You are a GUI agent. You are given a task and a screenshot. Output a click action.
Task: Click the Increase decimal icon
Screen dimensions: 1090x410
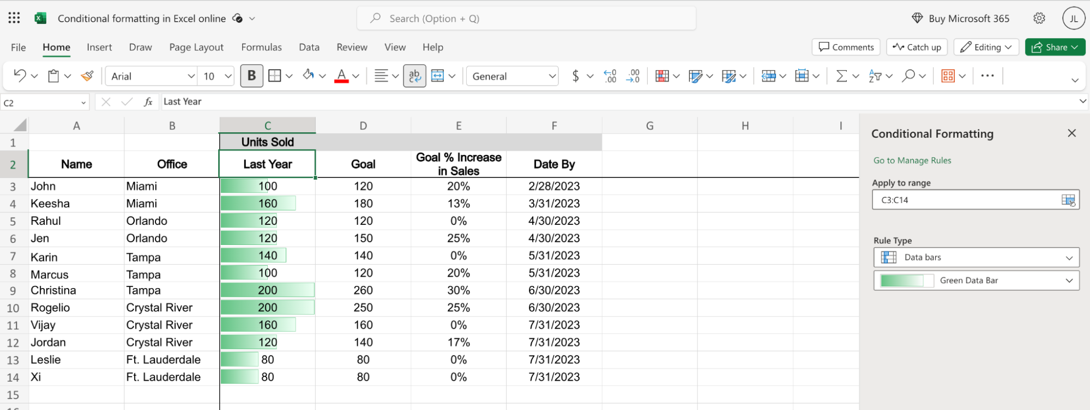(x=610, y=76)
